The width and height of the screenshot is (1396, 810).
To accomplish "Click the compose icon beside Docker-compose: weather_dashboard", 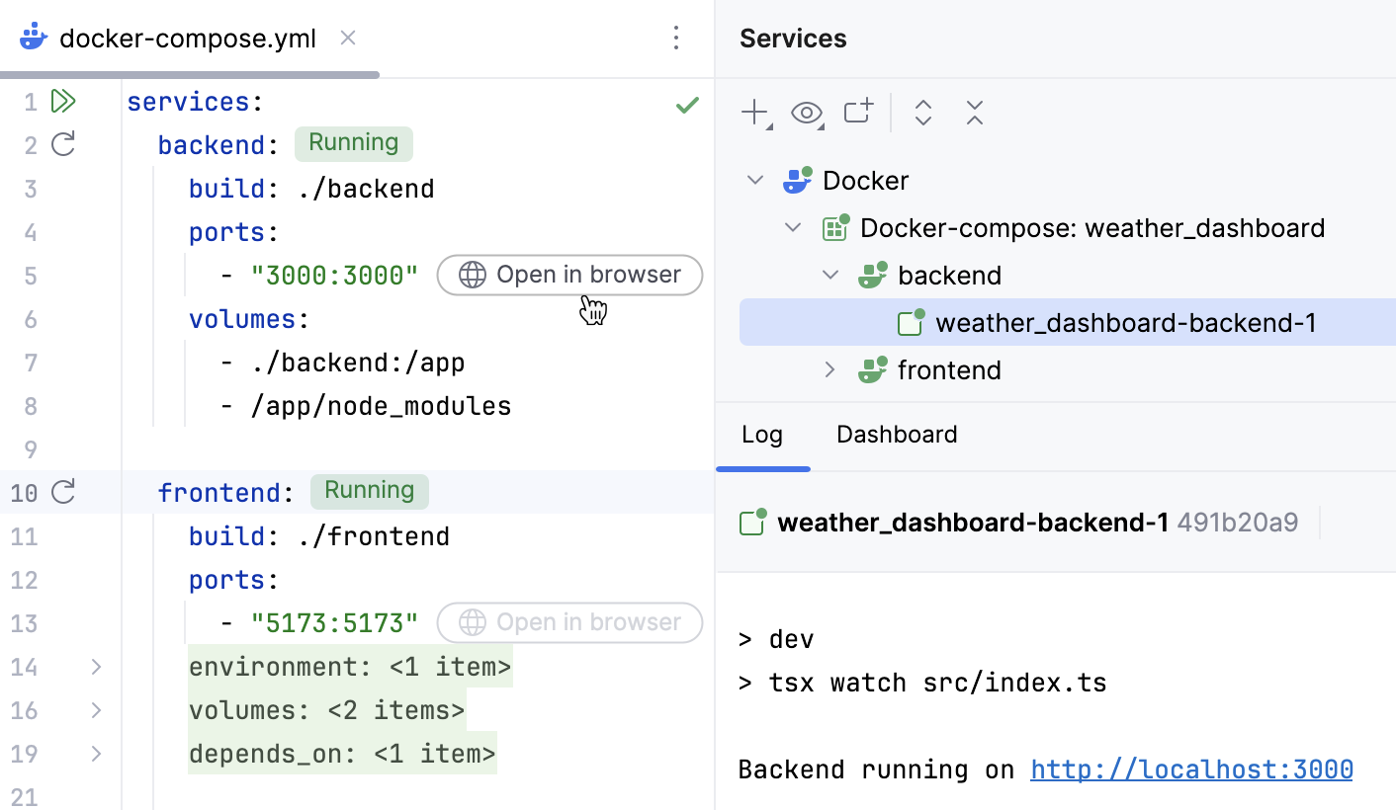I will pyautogui.click(x=836, y=227).
